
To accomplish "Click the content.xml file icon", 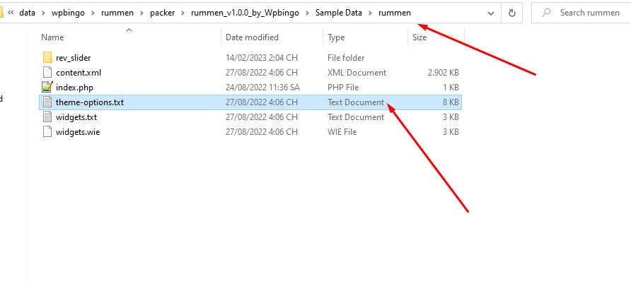I will click(47, 72).
